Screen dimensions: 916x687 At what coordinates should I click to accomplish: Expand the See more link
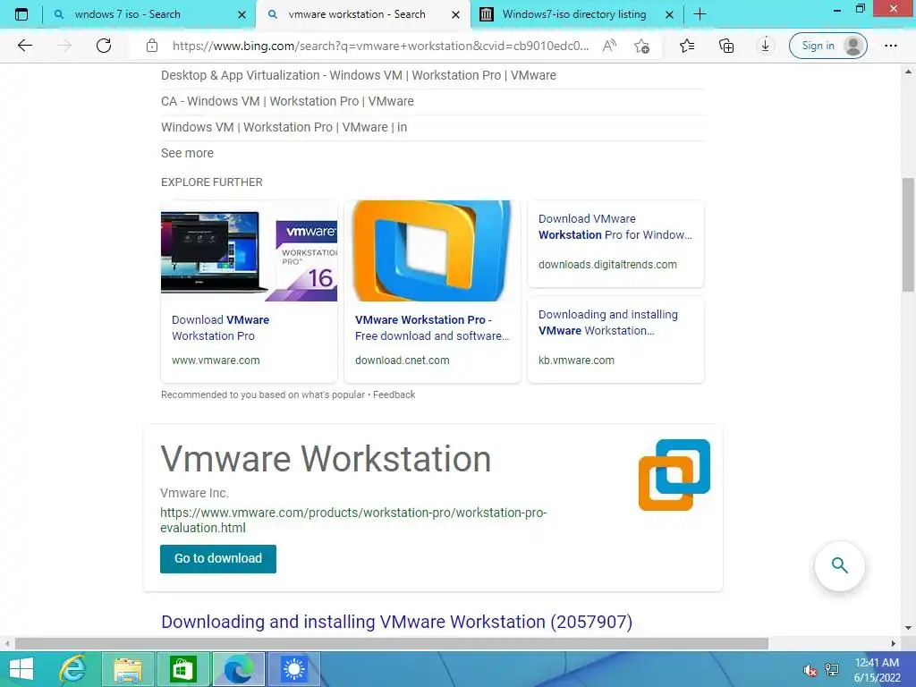pyautogui.click(x=187, y=153)
